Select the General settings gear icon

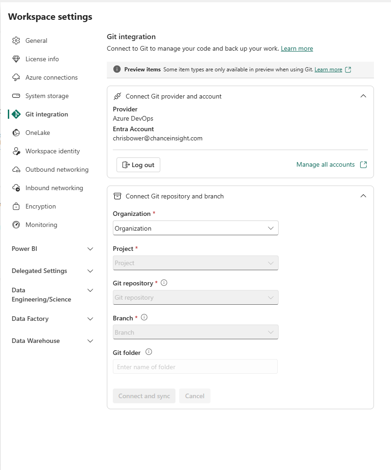pos(16,41)
